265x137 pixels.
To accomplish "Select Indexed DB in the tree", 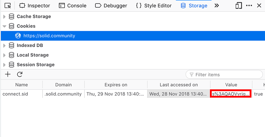I will [30, 45].
